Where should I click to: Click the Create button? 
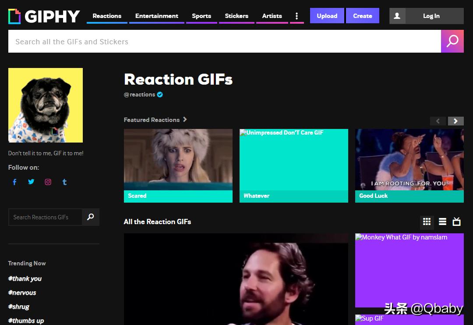point(363,16)
